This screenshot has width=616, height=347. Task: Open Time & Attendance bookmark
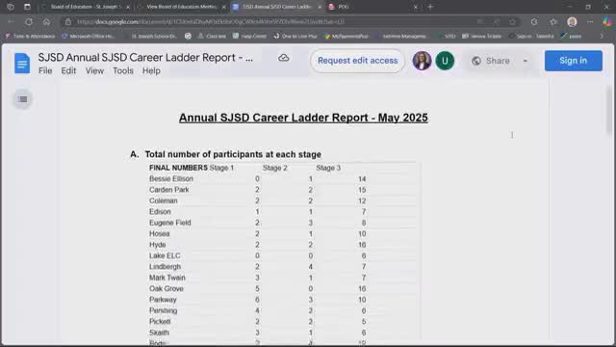point(30,36)
